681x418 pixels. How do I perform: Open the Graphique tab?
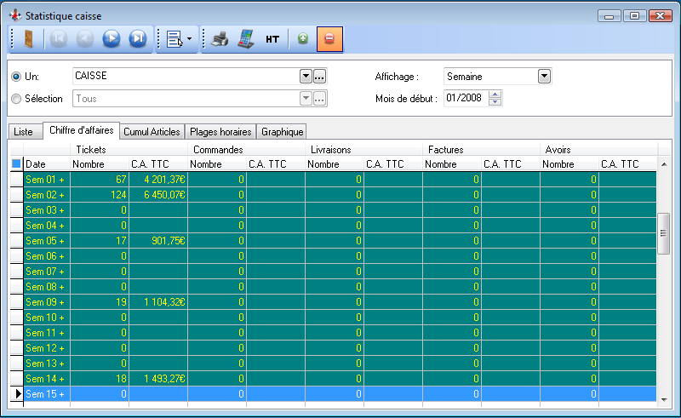coord(282,132)
